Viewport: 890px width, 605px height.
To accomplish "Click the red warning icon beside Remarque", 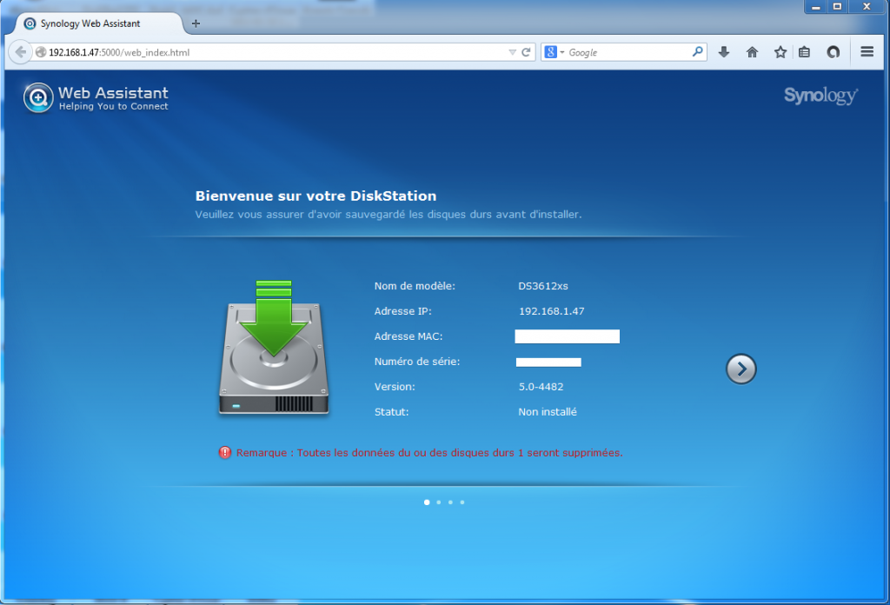I will (x=225, y=452).
